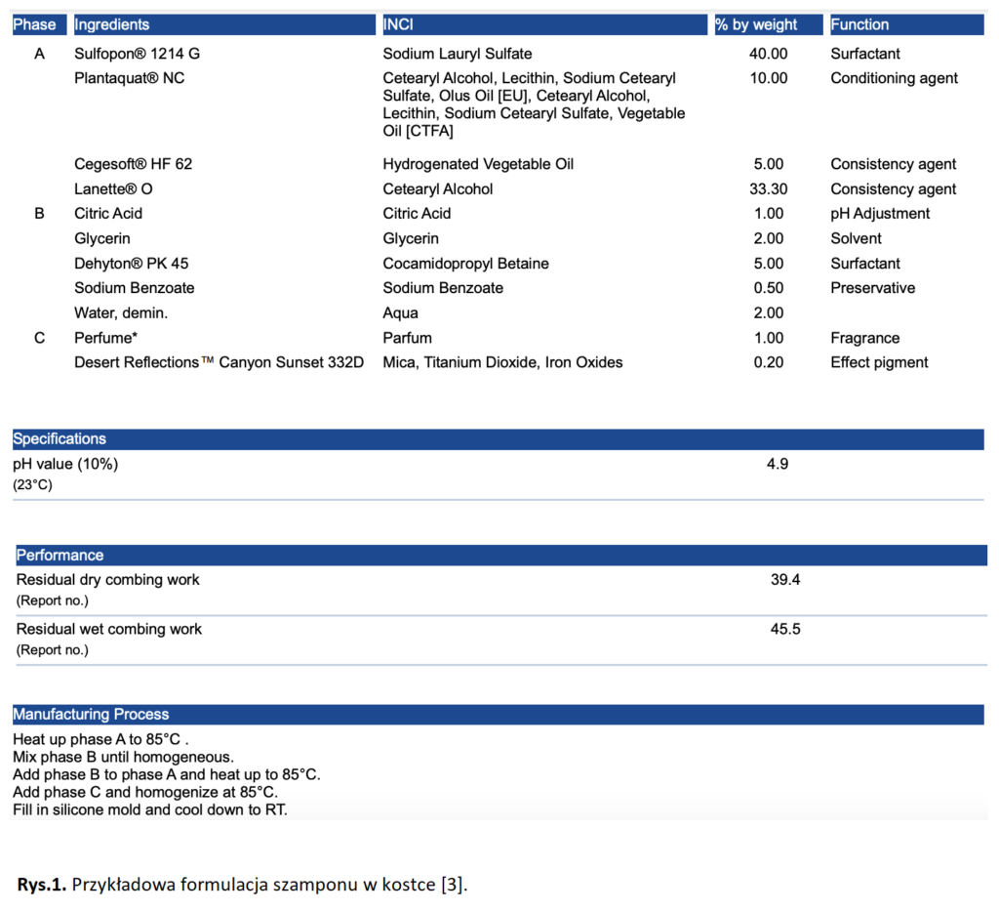Screen dimensions: 999x911
Task: Select the residual wet combing value 45.5
Action: coord(785,629)
